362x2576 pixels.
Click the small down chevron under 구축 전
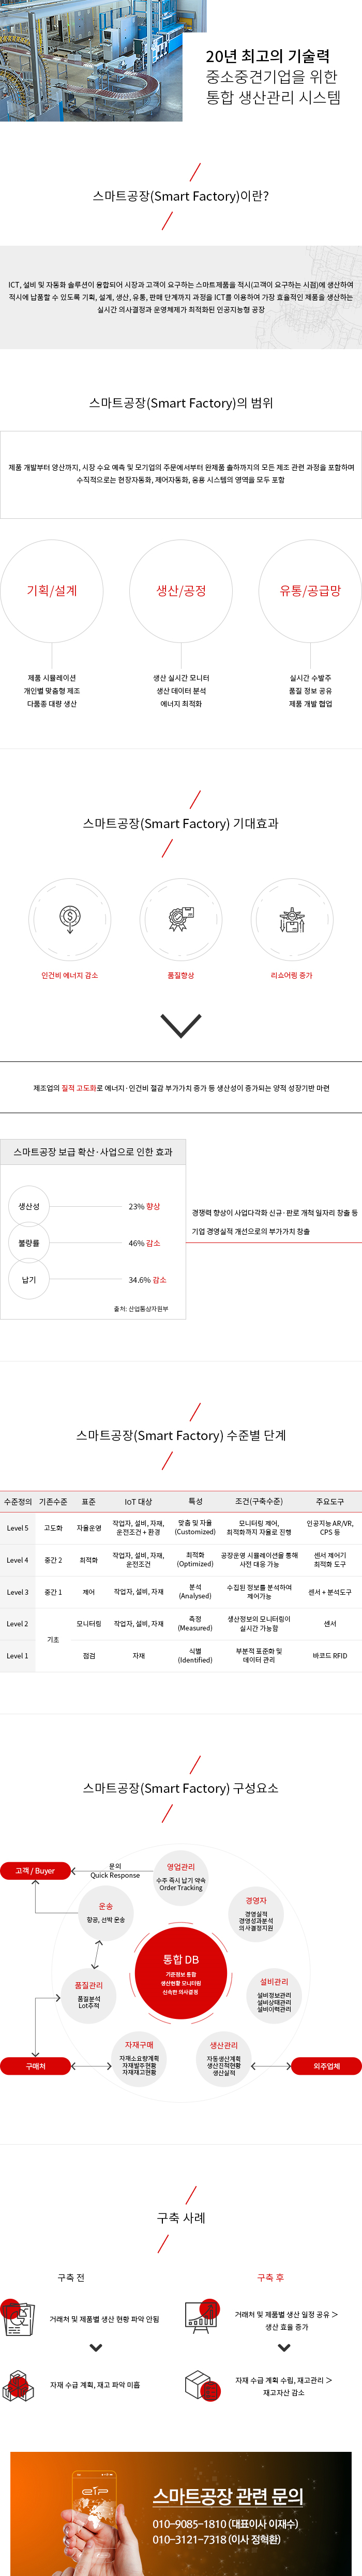point(96,2347)
